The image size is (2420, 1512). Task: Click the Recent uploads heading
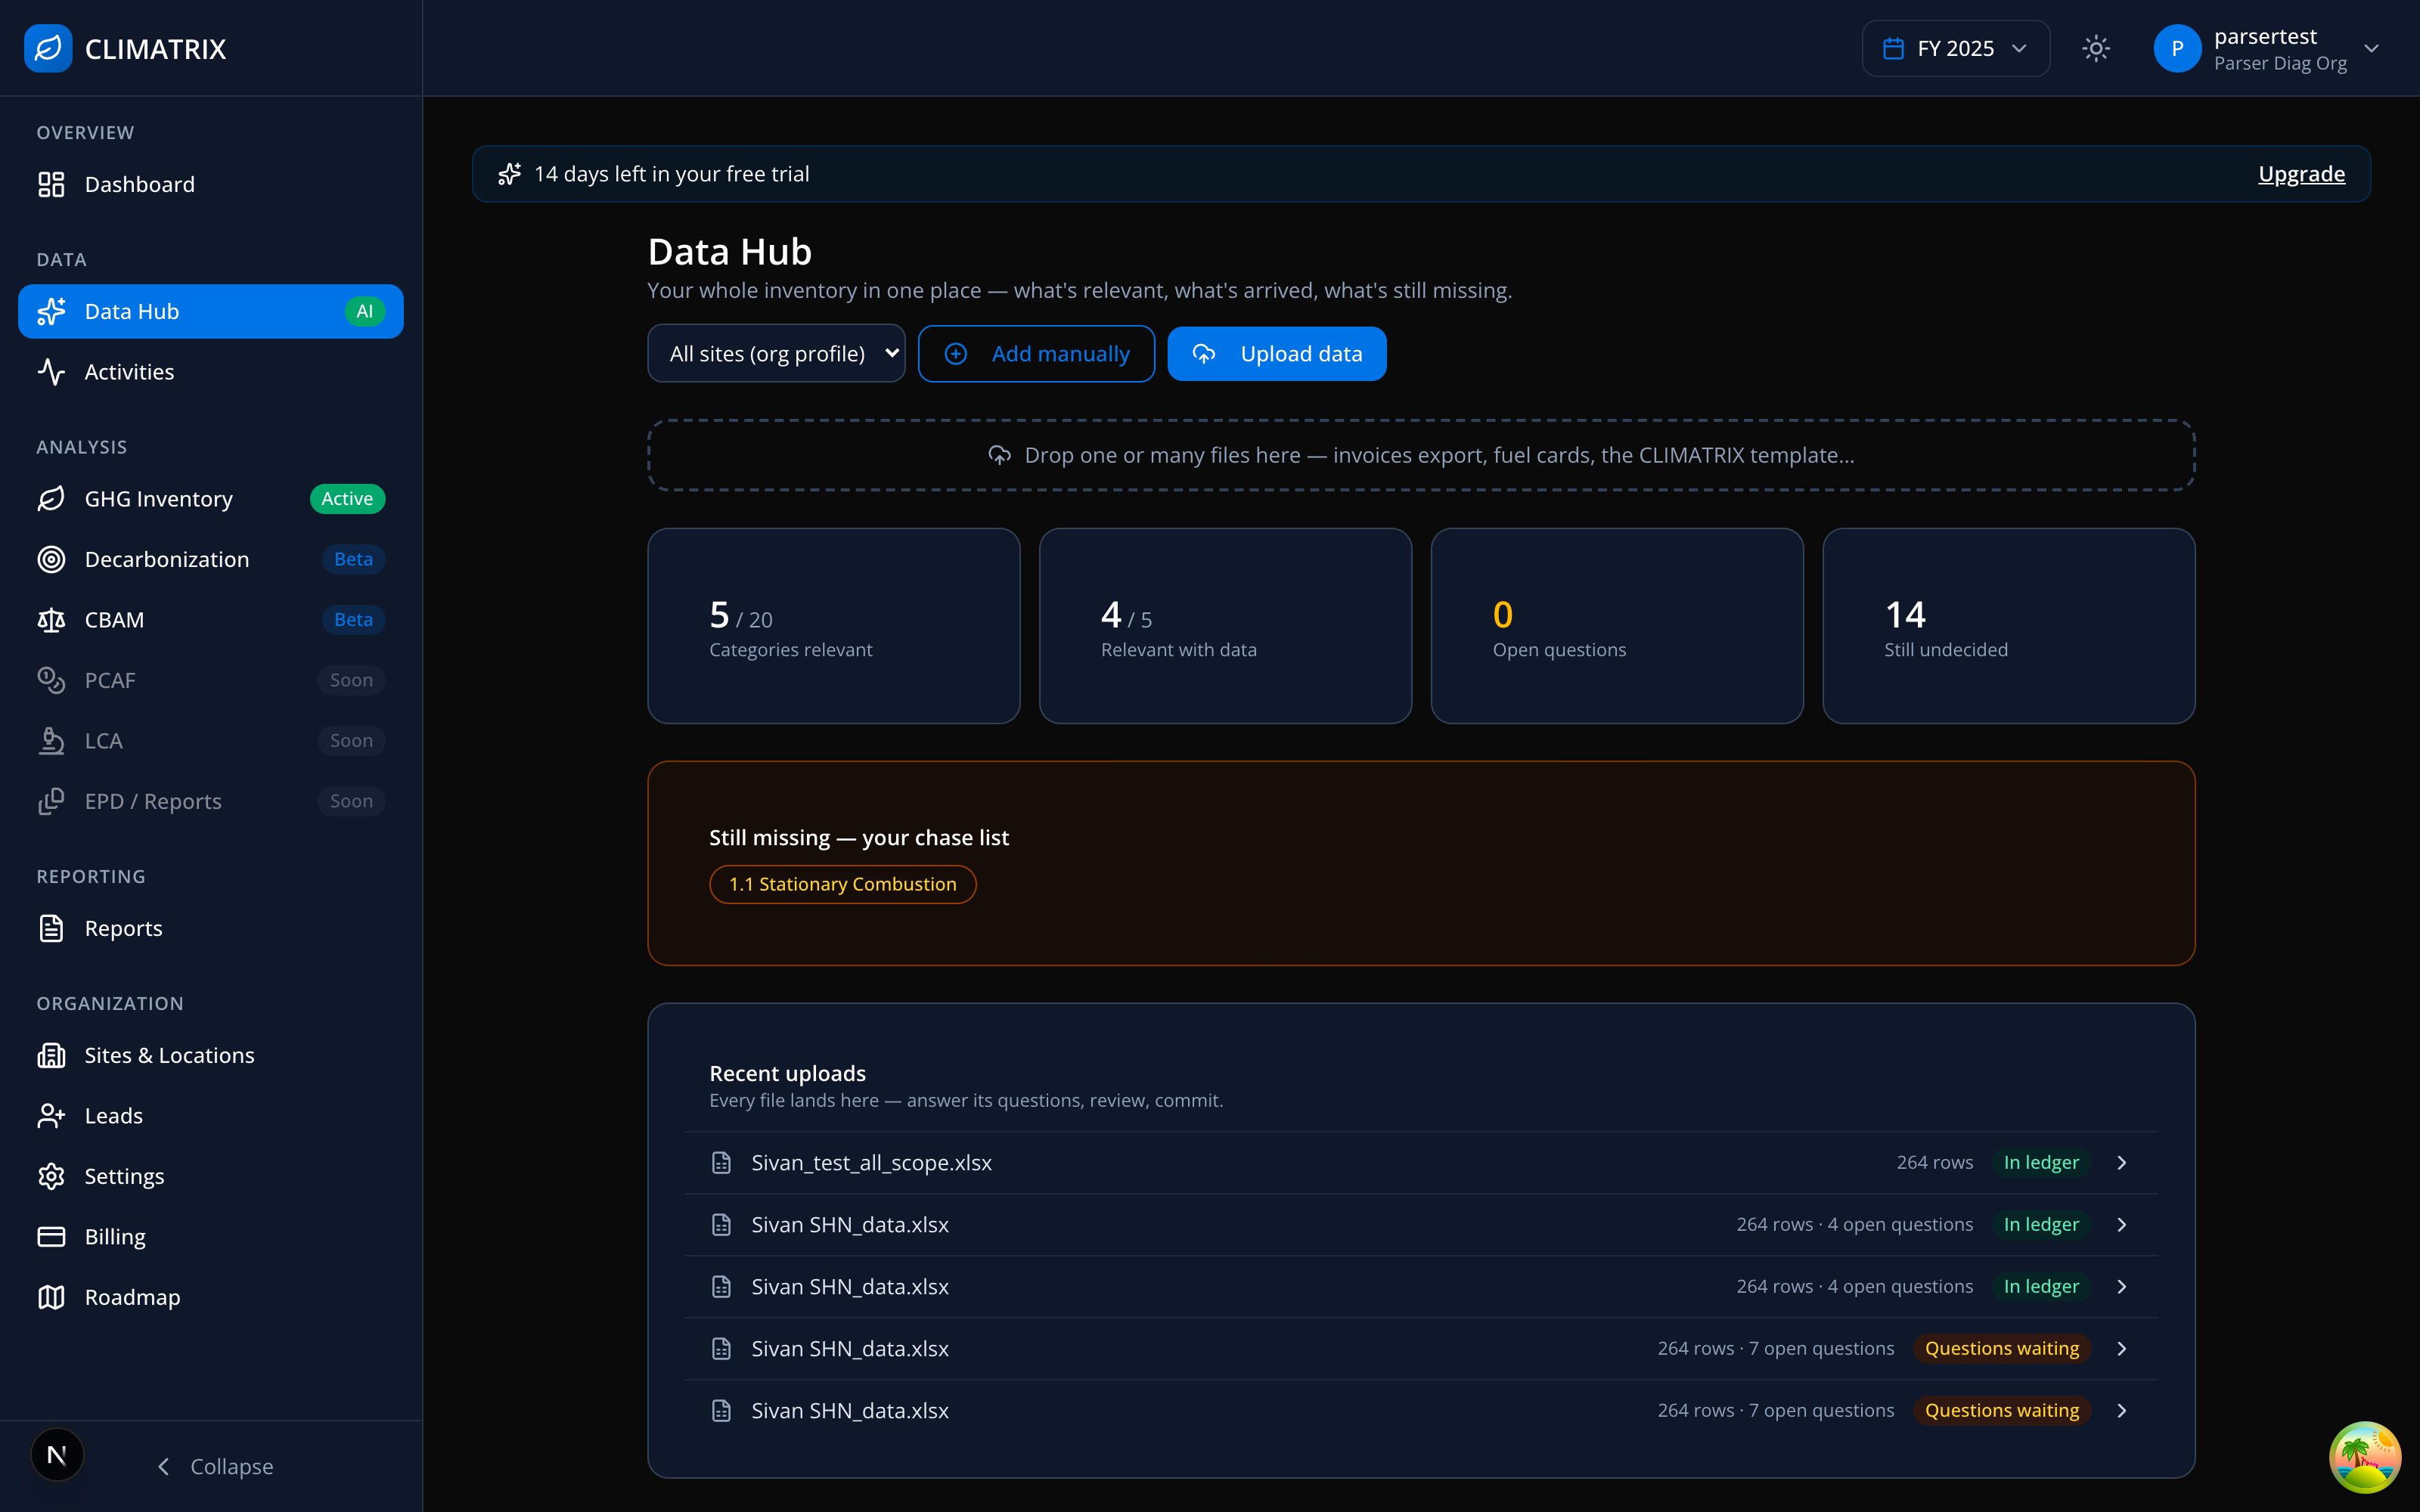(x=787, y=1073)
